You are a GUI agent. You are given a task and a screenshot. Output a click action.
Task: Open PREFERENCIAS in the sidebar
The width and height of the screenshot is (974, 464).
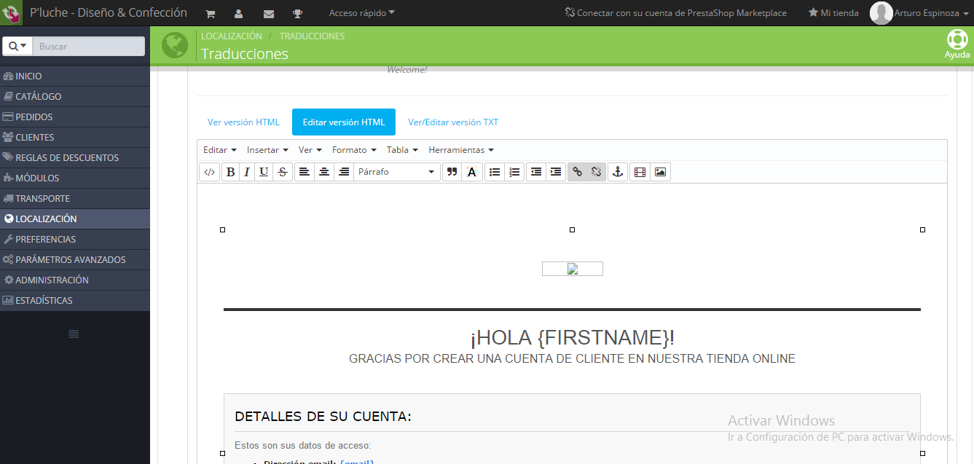click(75, 239)
